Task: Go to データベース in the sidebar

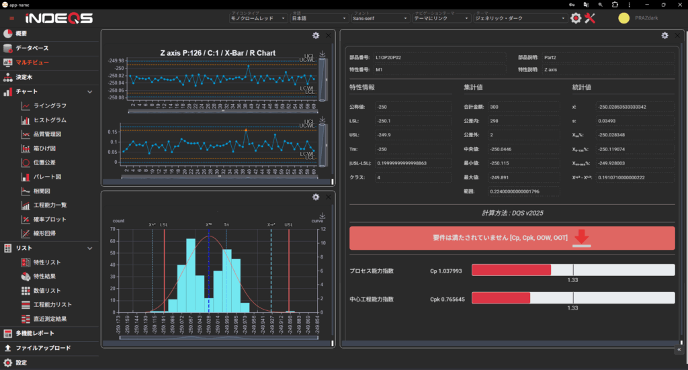Action: 32,48
